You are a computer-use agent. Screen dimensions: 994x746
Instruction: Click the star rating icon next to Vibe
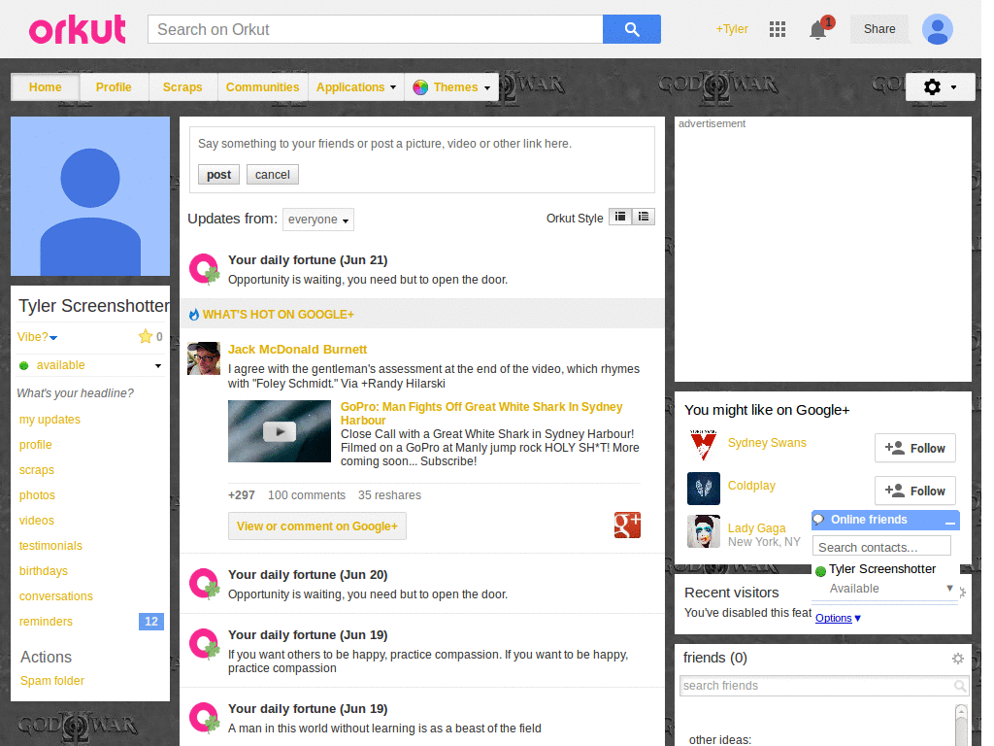[146, 336]
